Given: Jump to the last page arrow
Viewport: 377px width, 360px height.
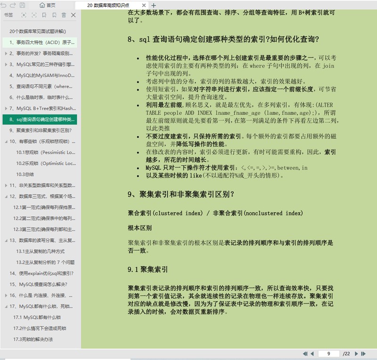Looking at the screenshot, I should coord(363,353).
